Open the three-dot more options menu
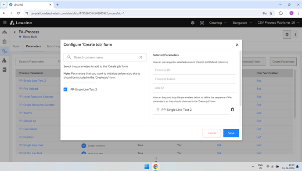The image size is (302, 171). 295,35
